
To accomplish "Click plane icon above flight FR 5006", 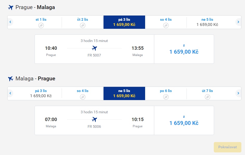I will 94,119.
